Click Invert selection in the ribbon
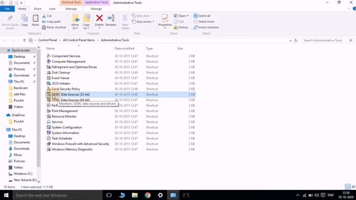This screenshot has width=356, height=200. coord(206,27)
